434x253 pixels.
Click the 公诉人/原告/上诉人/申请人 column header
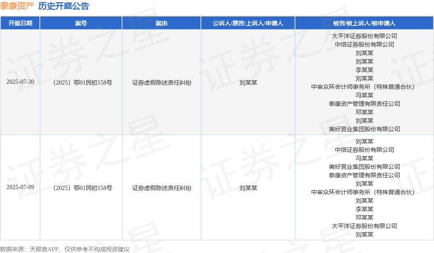pos(248,23)
